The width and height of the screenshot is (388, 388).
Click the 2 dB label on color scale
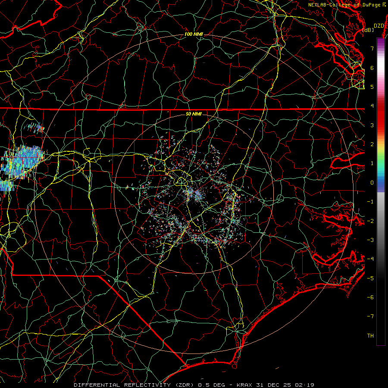point(372,144)
